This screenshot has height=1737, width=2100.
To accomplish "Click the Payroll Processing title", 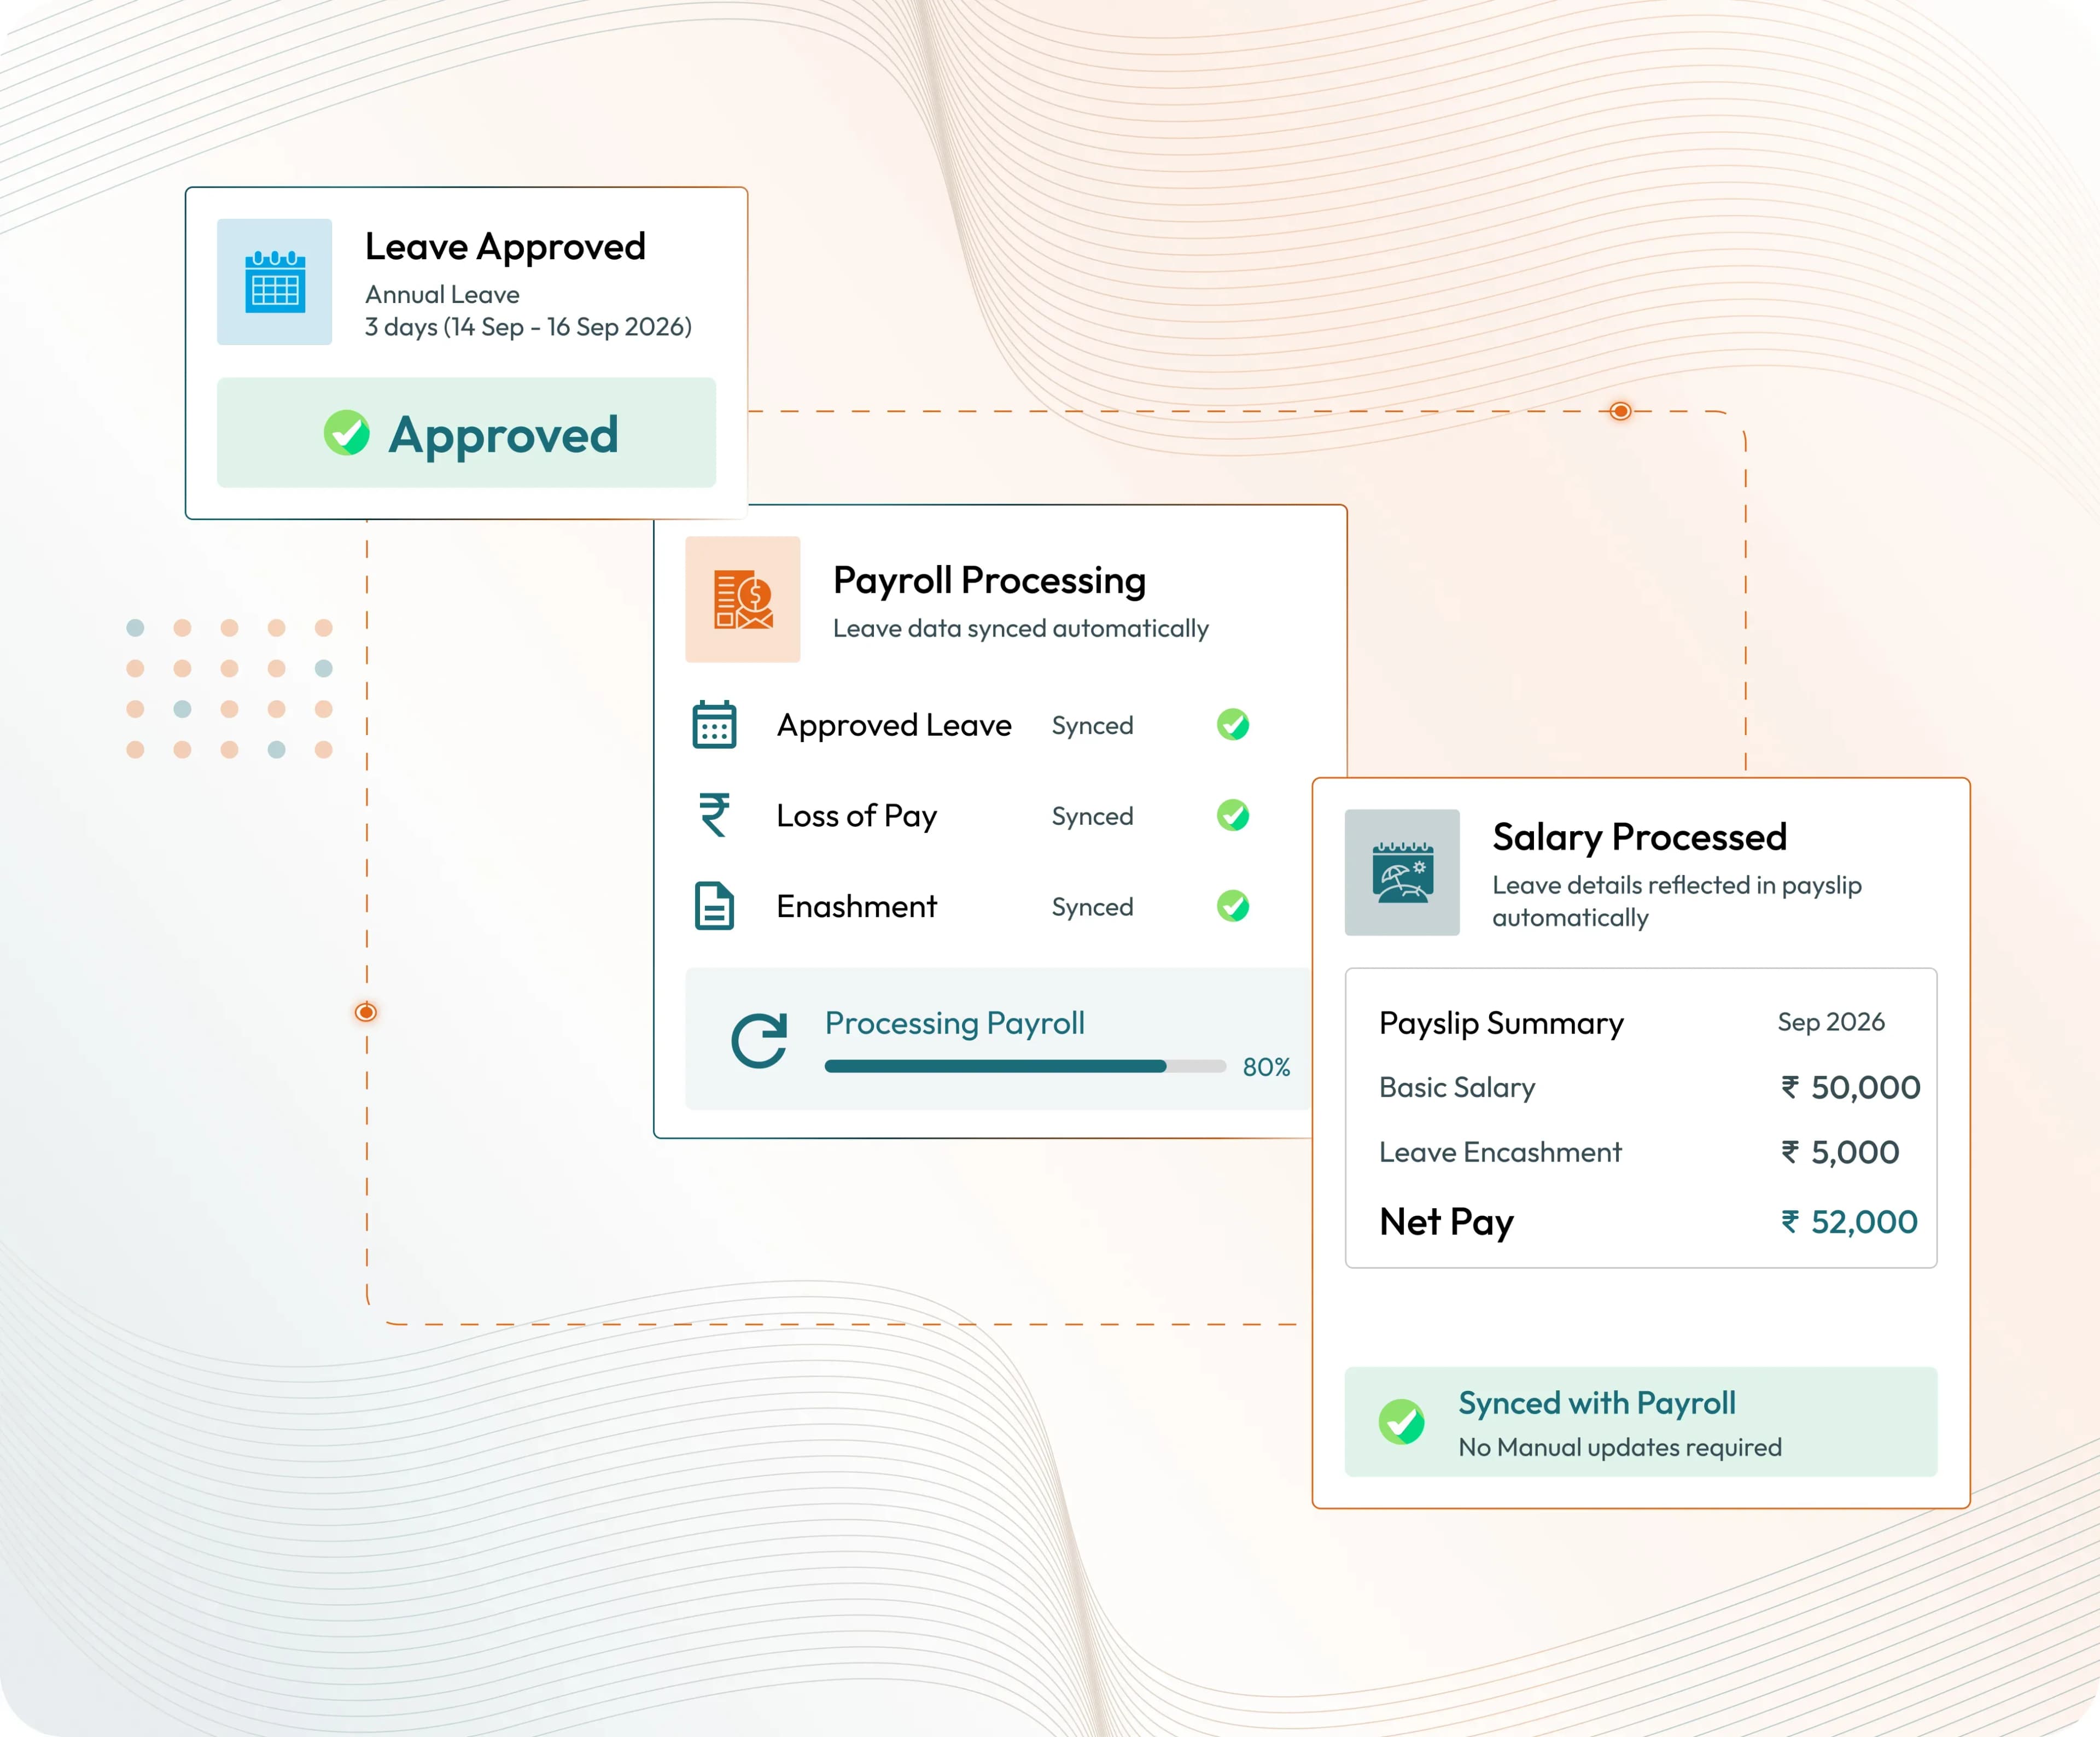I will [989, 580].
